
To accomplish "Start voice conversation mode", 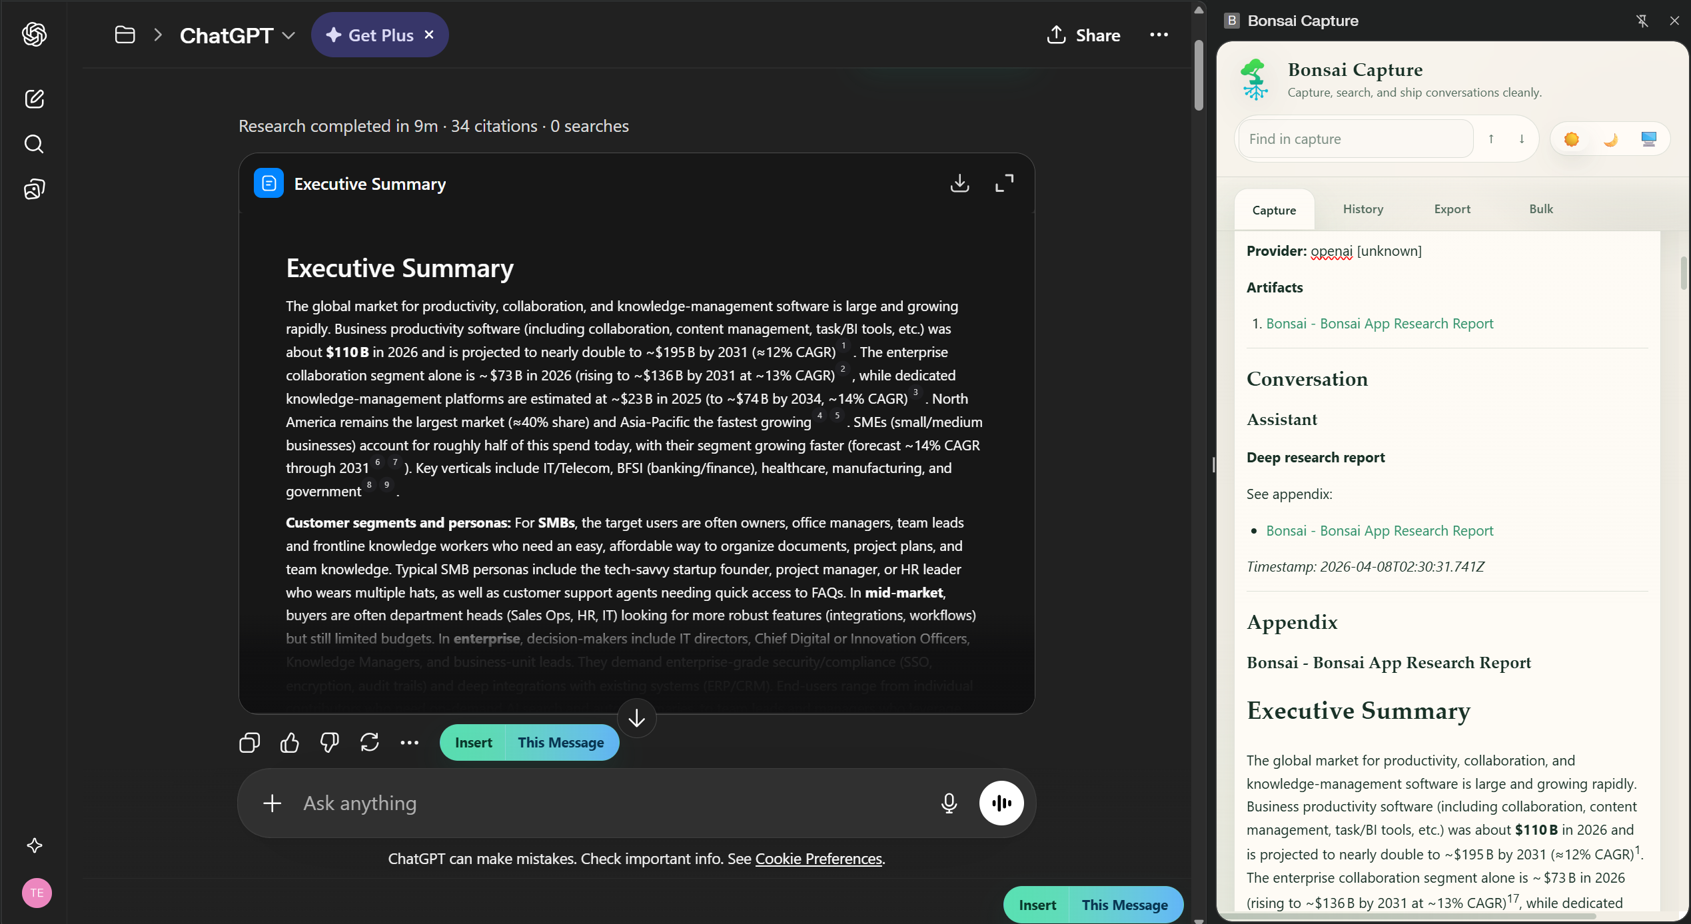I will [x=1001, y=803].
